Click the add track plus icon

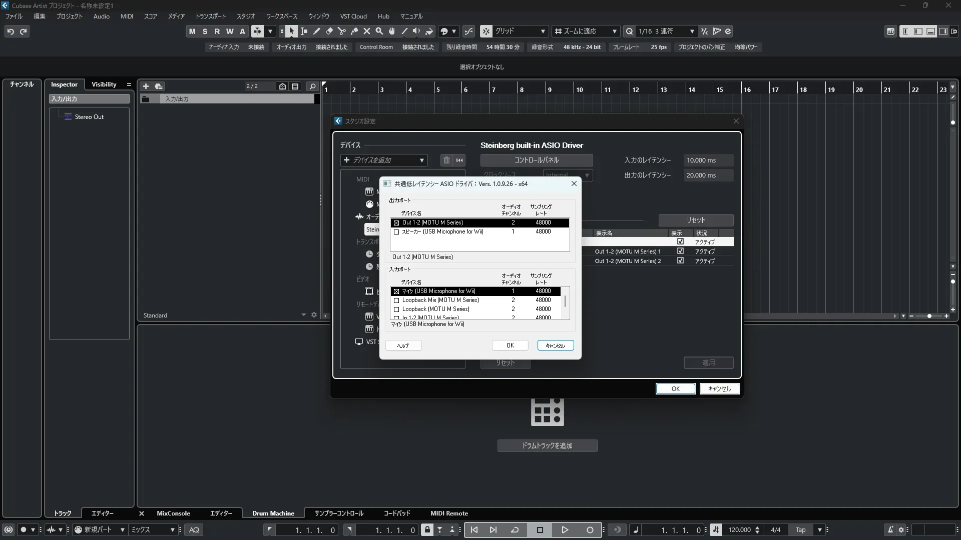146,86
